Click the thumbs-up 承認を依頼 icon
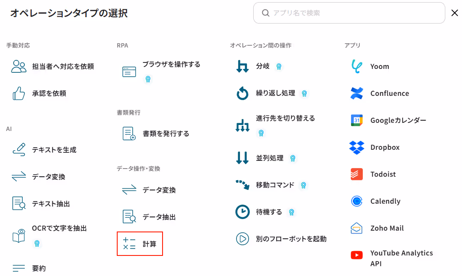The height and width of the screenshot is (276, 462). (18, 93)
